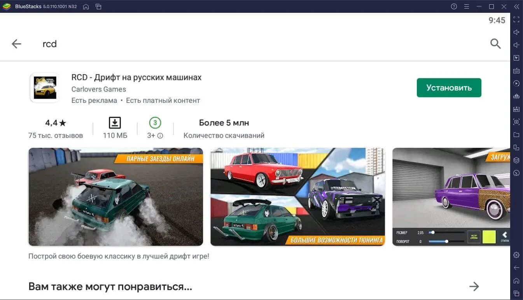Click 'Есть реклама' label
This screenshot has width=523, height=300.
(x=94, y=101)
